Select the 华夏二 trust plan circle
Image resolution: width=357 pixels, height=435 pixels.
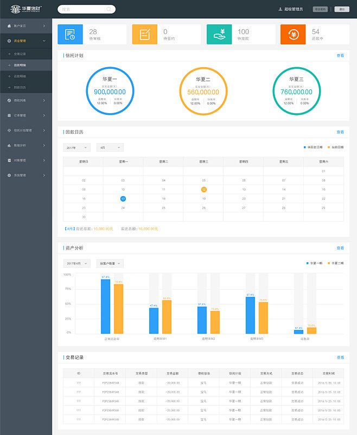pos(203,91)
